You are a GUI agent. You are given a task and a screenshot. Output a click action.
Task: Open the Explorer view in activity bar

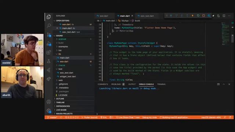tap(48, 17)
